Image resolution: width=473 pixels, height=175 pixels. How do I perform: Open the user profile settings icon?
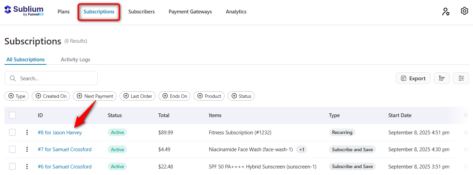coord(446,12)
